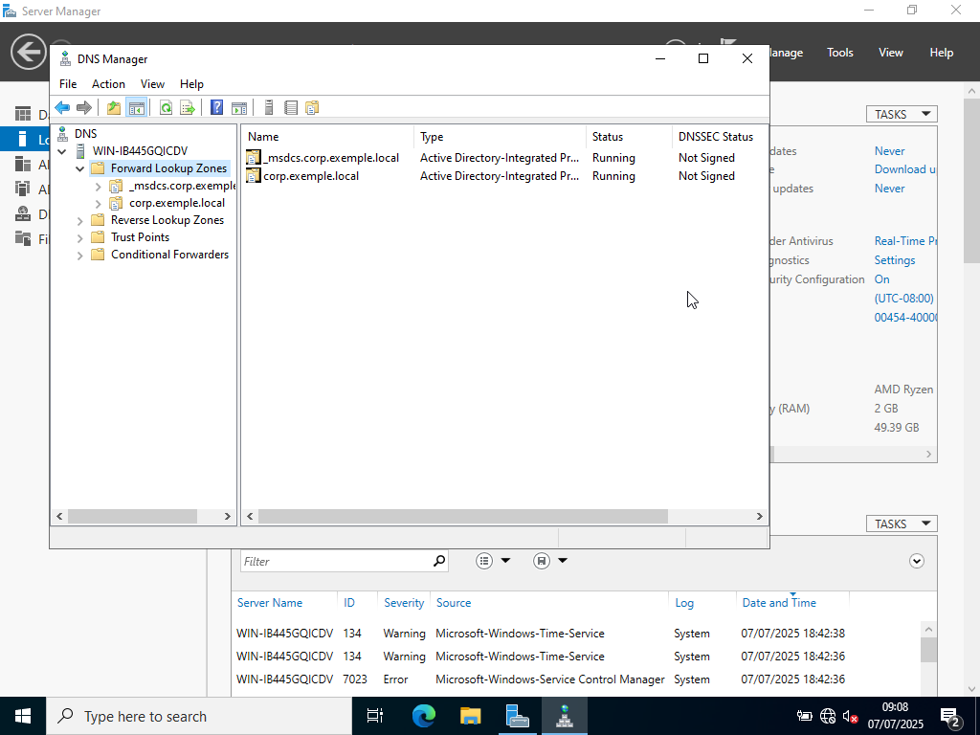This screenshot has width=980, height=735.
Task: Collapse Forward Lookup Zones node
Action: tap(80, 168)
